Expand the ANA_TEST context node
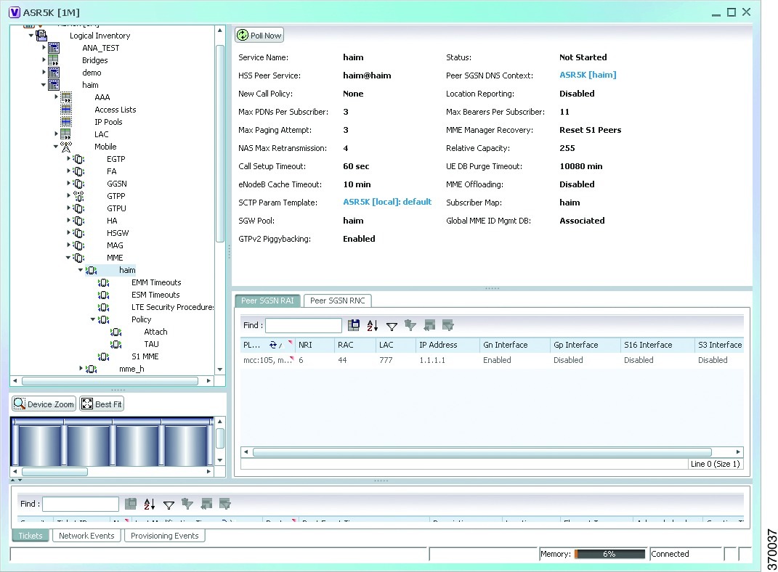Screen dimensions: 778x572 tap(44, 48)
